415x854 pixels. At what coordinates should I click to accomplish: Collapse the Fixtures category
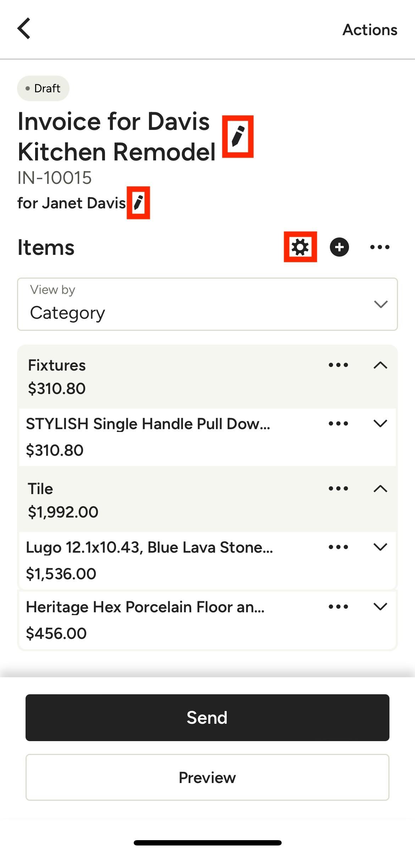[380, 365]
